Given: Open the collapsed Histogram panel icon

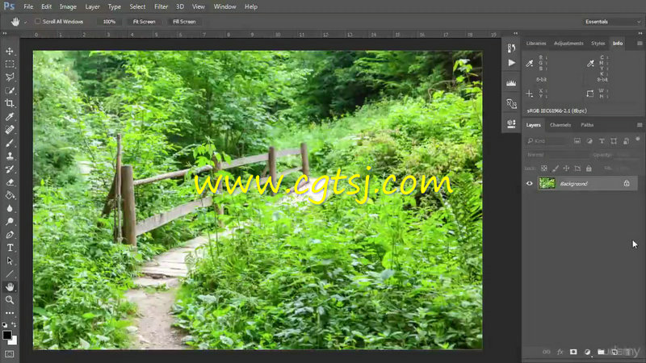Looking at the screenshot, I should click(x=511, y=83).
